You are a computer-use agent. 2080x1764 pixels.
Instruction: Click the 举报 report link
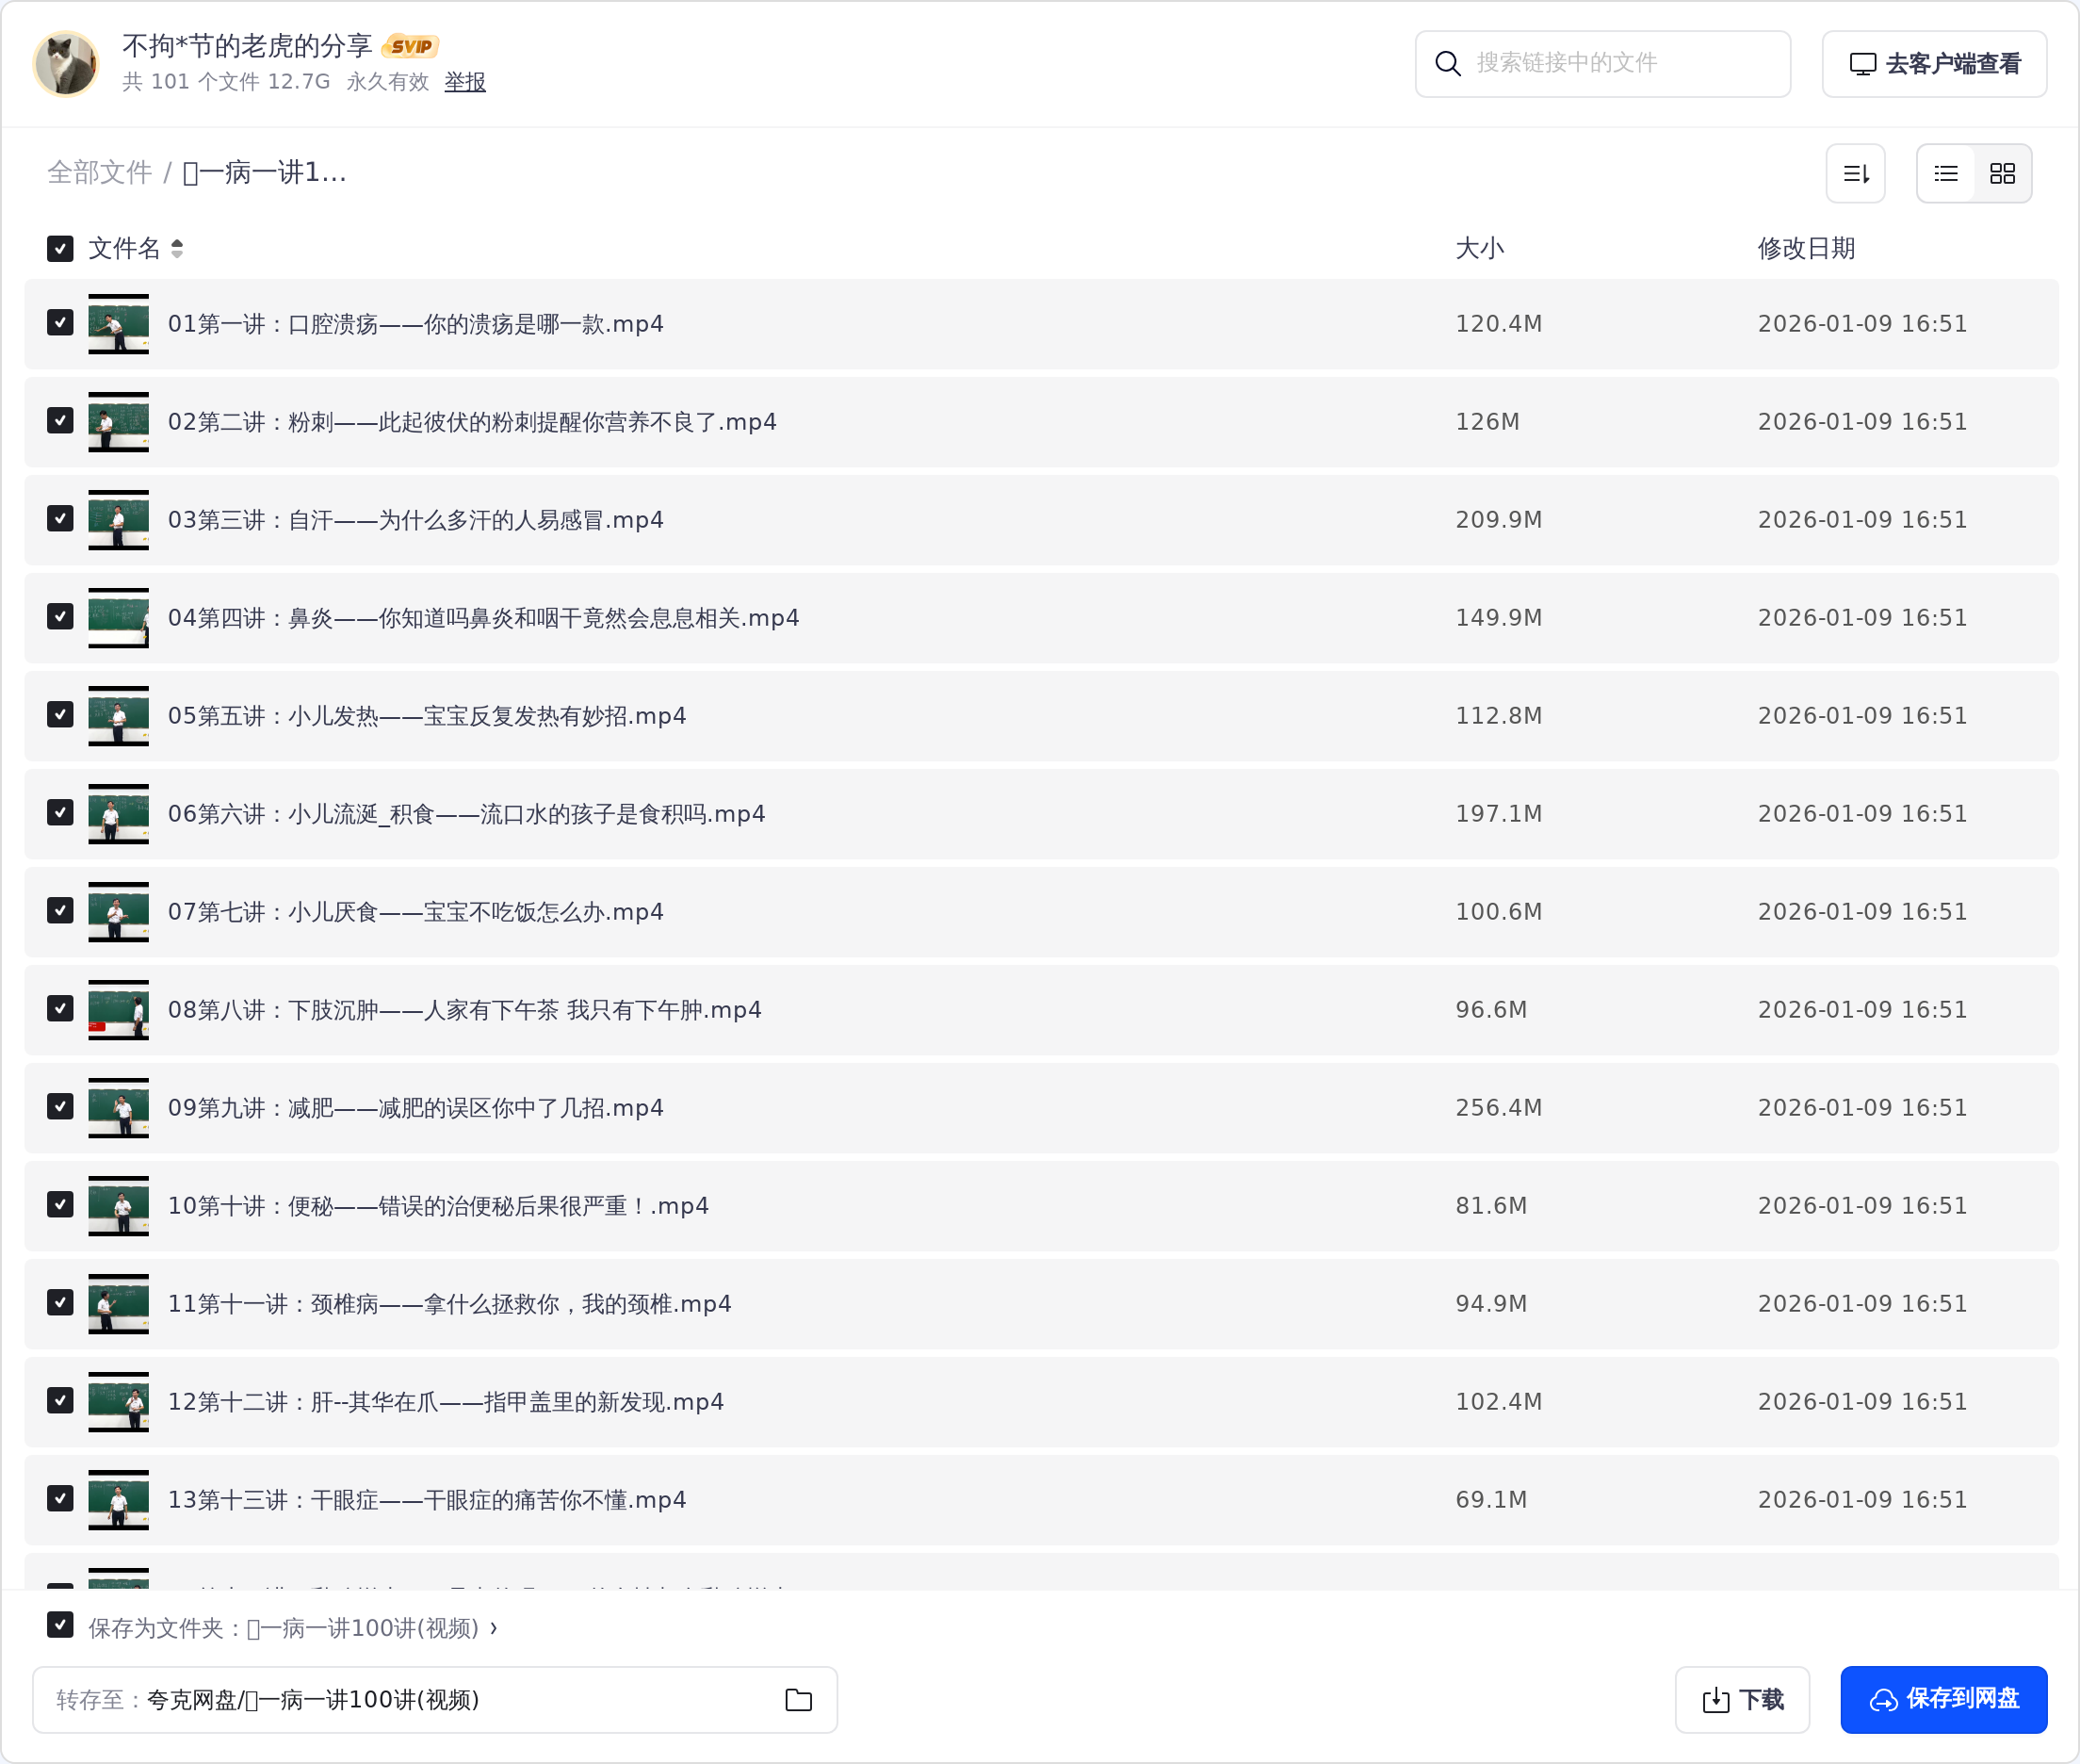click(464, 82)
